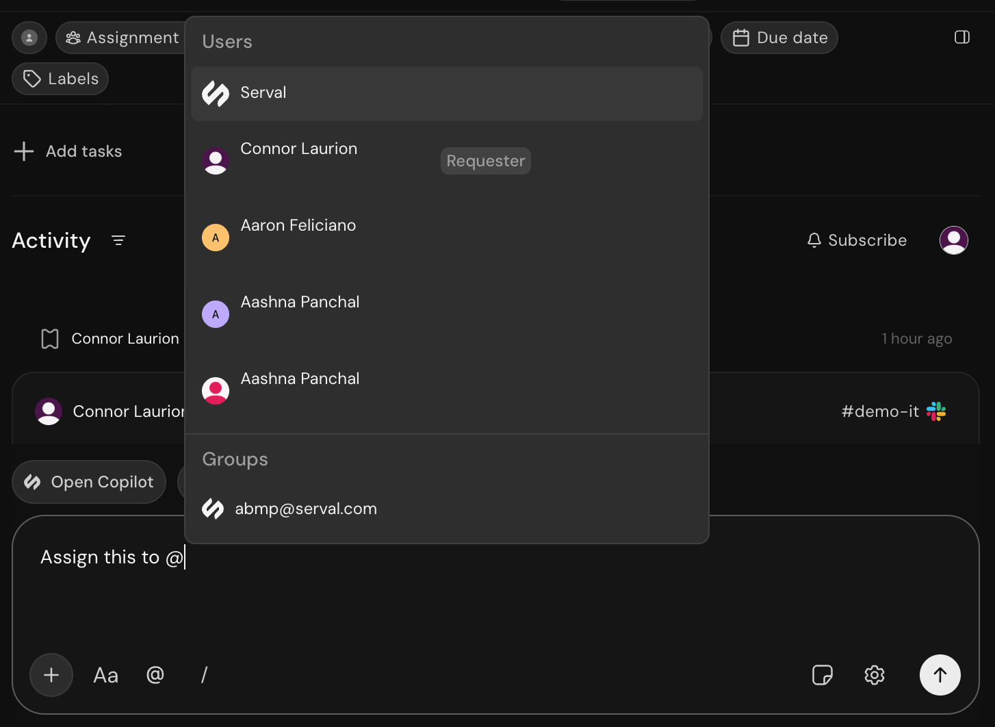995x727 pixels.
Task: Open the Due date picker
Action: (779, 38)
